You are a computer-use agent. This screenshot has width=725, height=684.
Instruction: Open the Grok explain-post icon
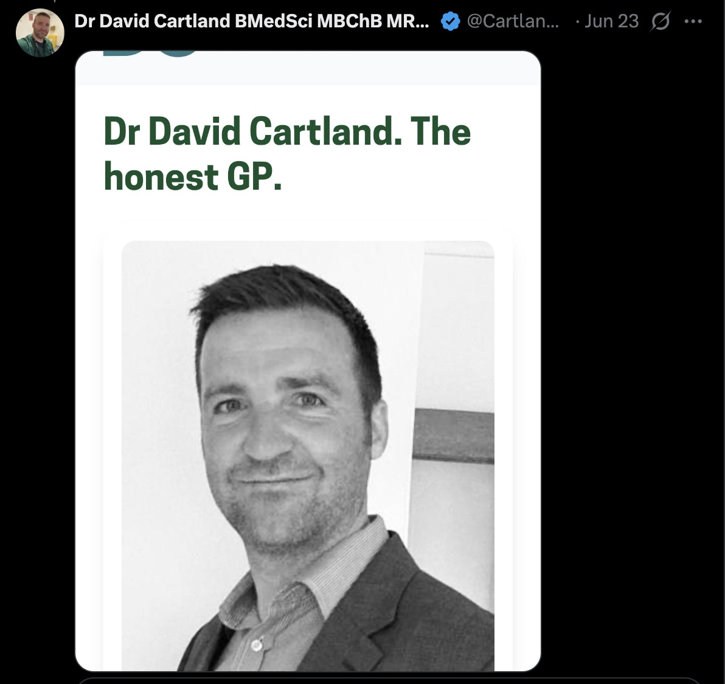click(x=661, y=21)
